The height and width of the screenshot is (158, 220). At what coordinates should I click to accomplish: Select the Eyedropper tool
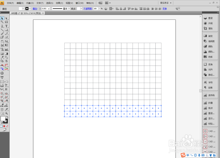pos(2,57)
